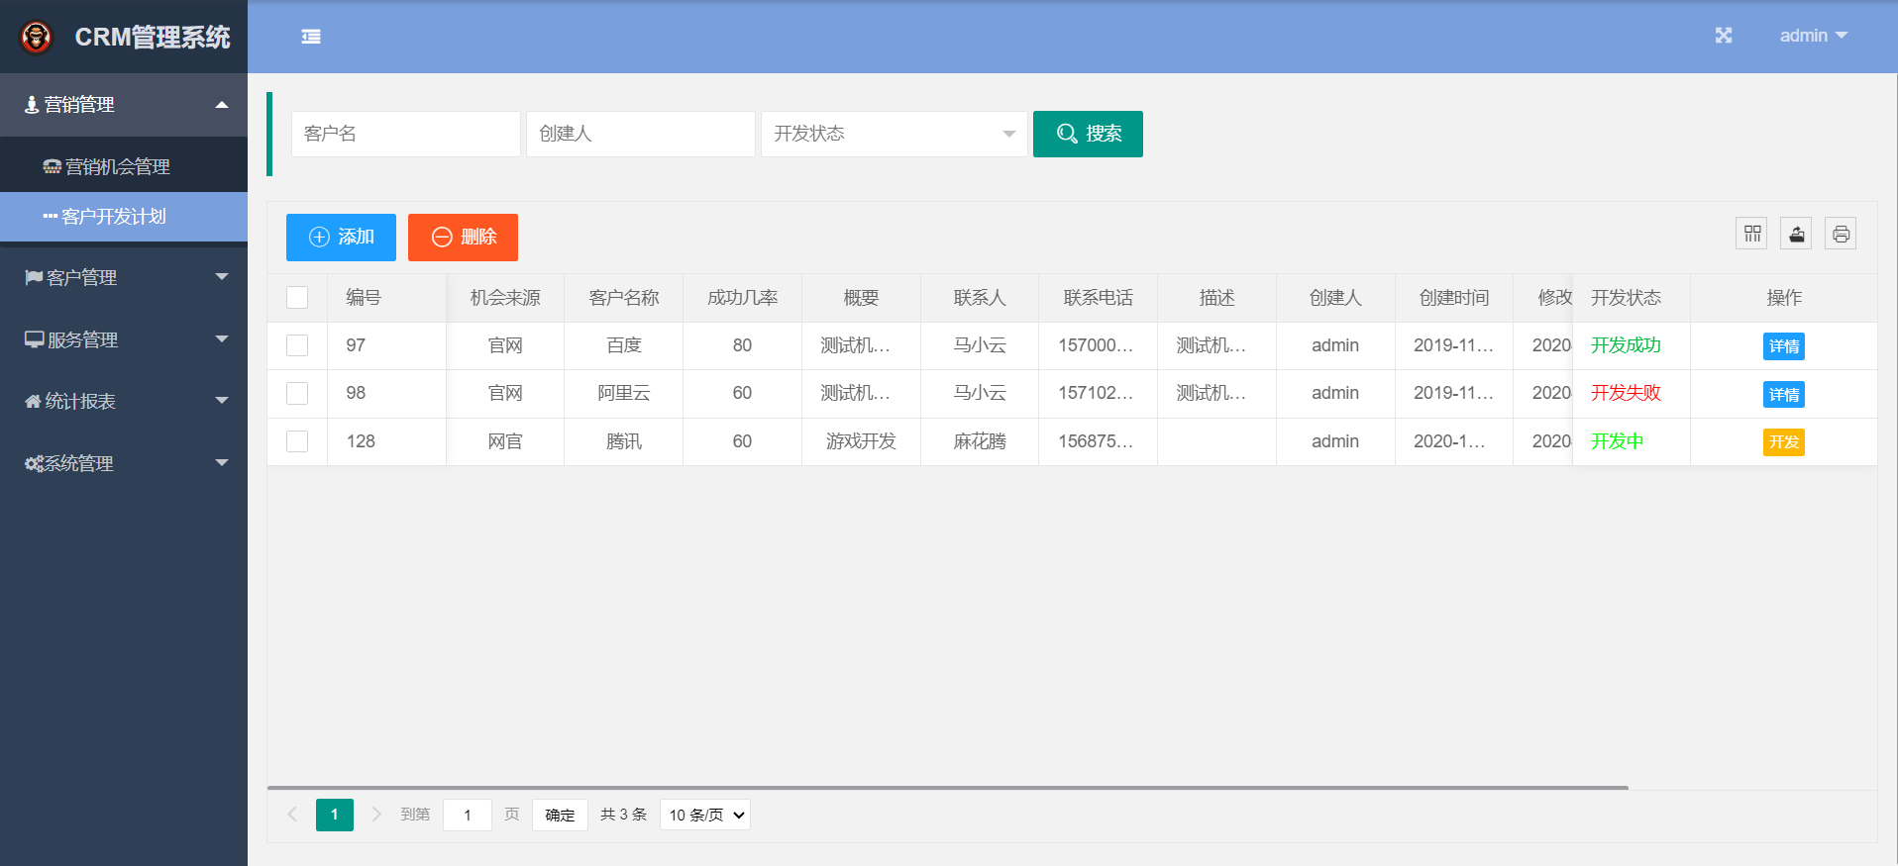
Task: Click the magnifier icon in 搜索 button
Action: point(1067,134)
